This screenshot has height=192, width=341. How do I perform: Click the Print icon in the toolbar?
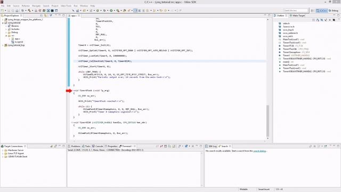pos(17,11)
